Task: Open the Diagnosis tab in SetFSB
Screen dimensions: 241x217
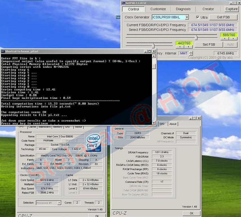Action: tap(183, 9)
